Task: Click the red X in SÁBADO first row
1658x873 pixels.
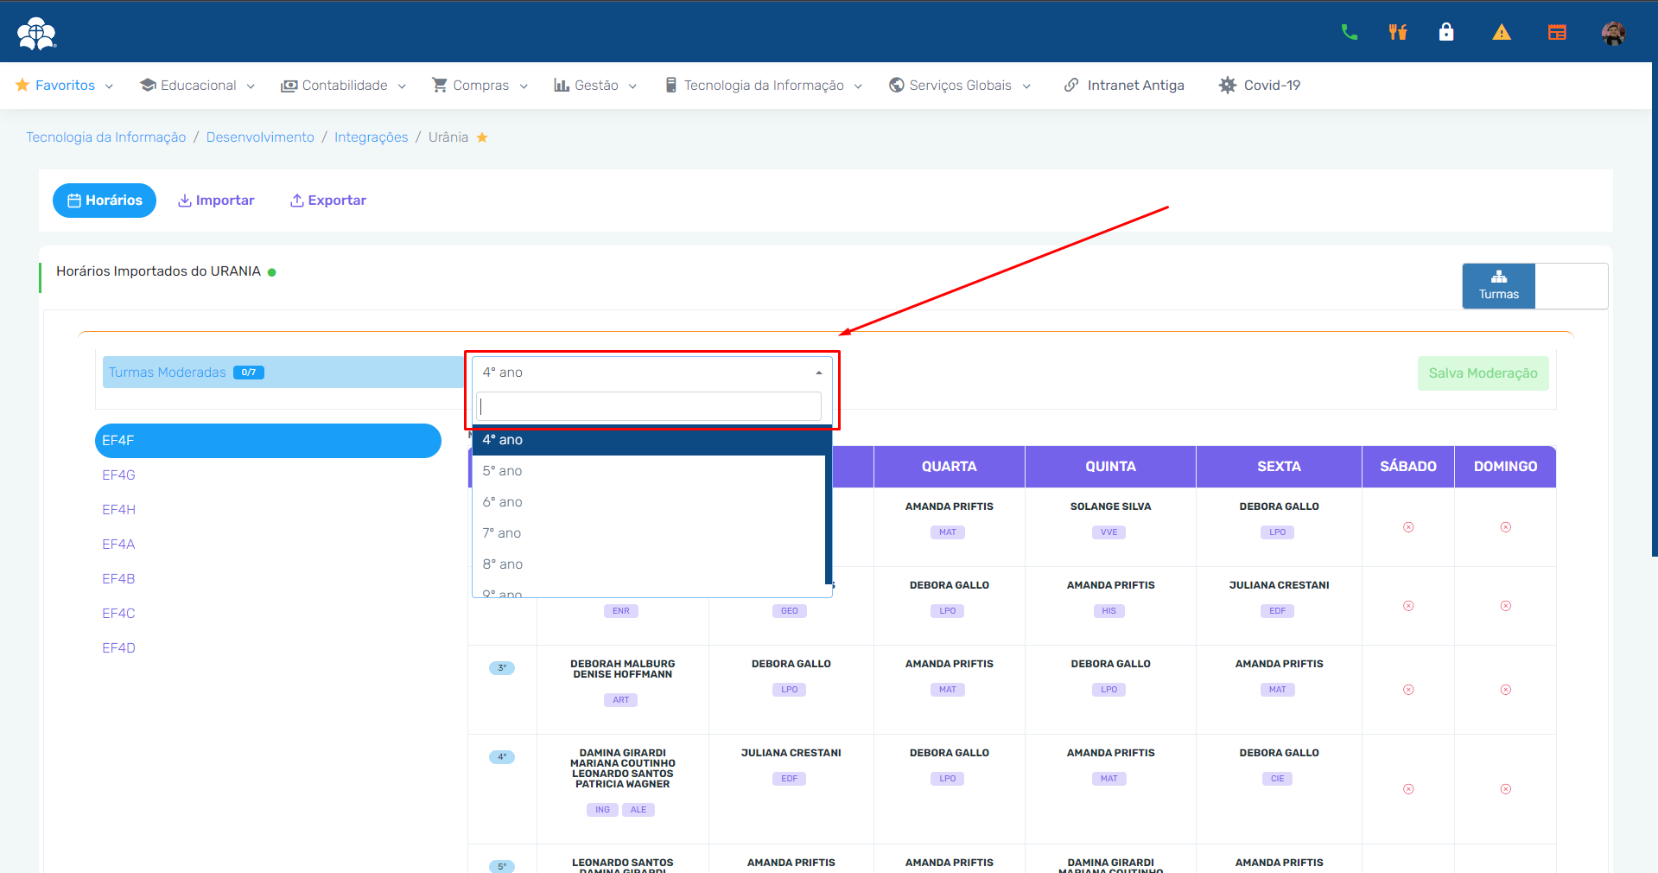Action: [x=1408, y=527]
